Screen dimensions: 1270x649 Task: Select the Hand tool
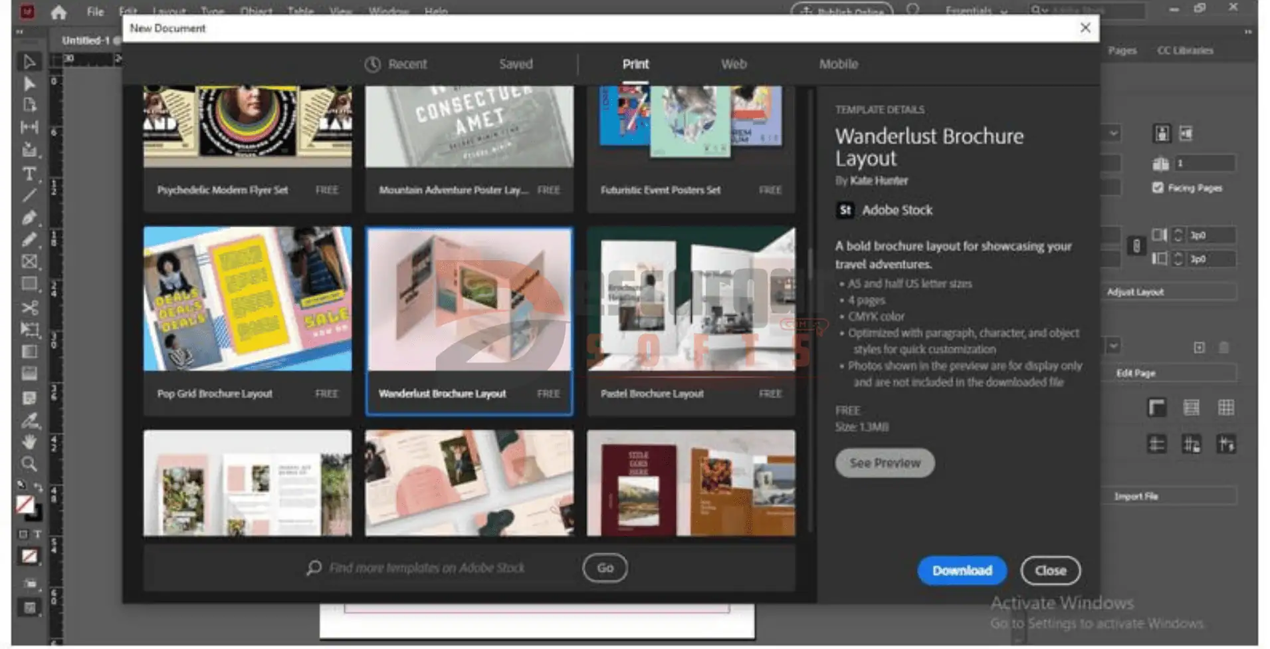click(29, 442)
